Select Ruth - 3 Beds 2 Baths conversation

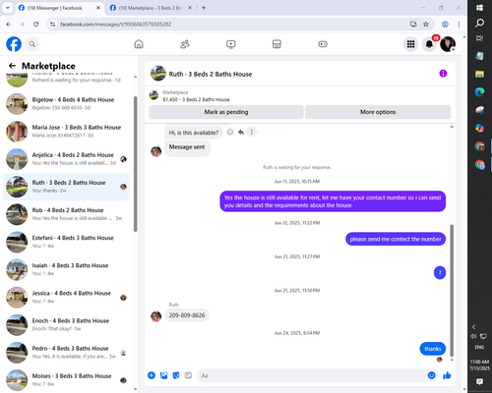coord(66,187)
